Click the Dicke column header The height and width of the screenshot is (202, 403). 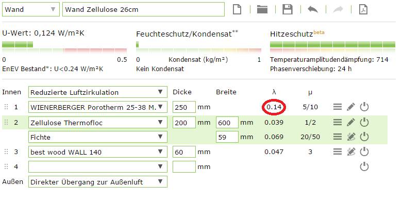[x=182, y=92]
